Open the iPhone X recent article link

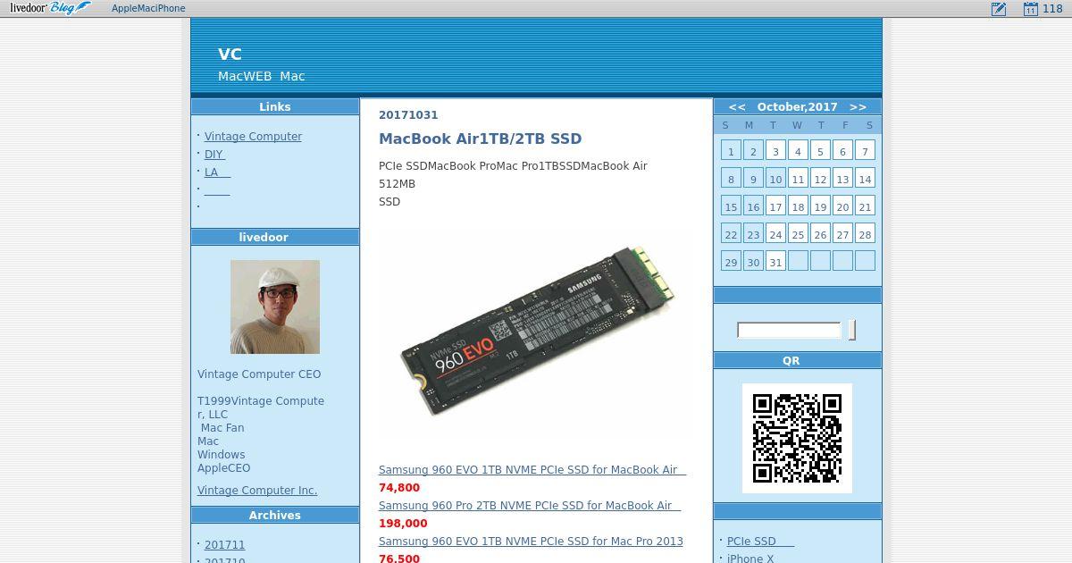(750, 559)
